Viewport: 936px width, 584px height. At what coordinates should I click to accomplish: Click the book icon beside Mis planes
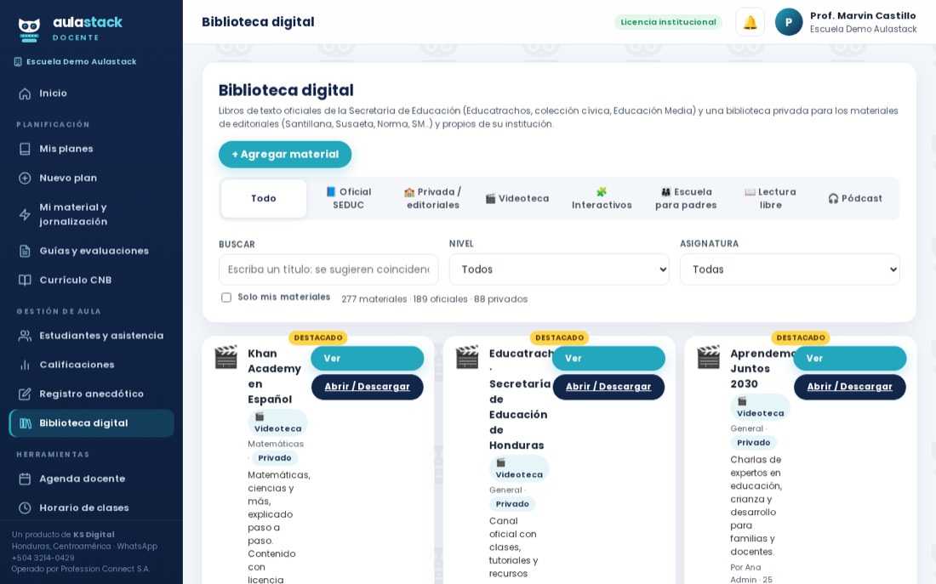(25, 149)
